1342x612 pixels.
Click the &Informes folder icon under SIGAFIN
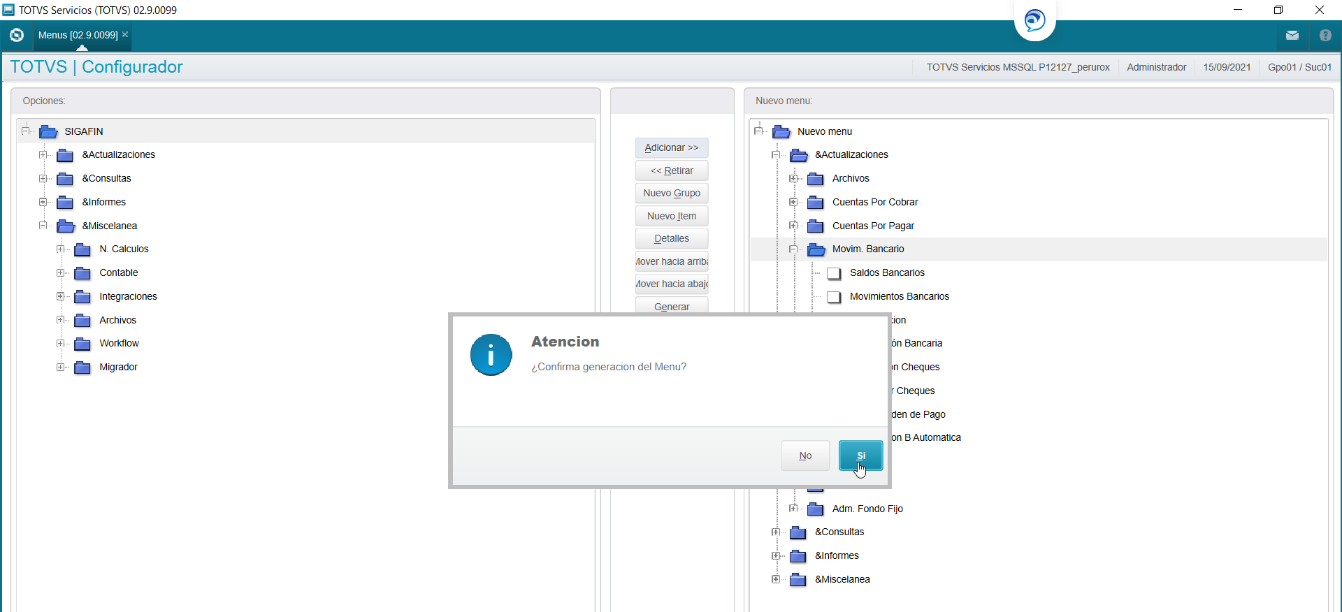(65, 203)
